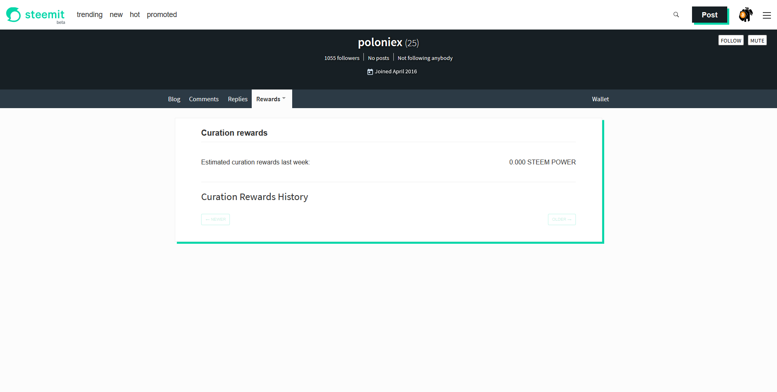This screenshot has height=392, width=777.
Task: Mute the poloniex account
Action: 757,40
